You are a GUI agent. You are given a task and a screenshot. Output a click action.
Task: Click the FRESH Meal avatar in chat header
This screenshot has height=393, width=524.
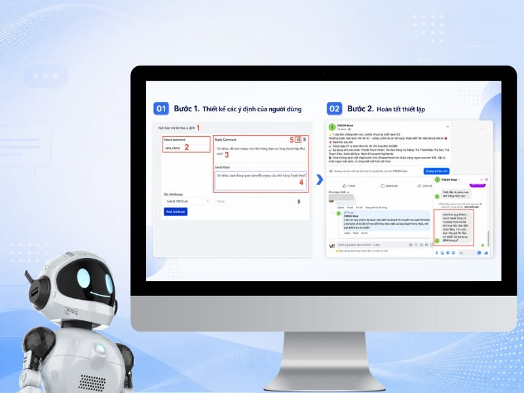click(x=437, y=179)
